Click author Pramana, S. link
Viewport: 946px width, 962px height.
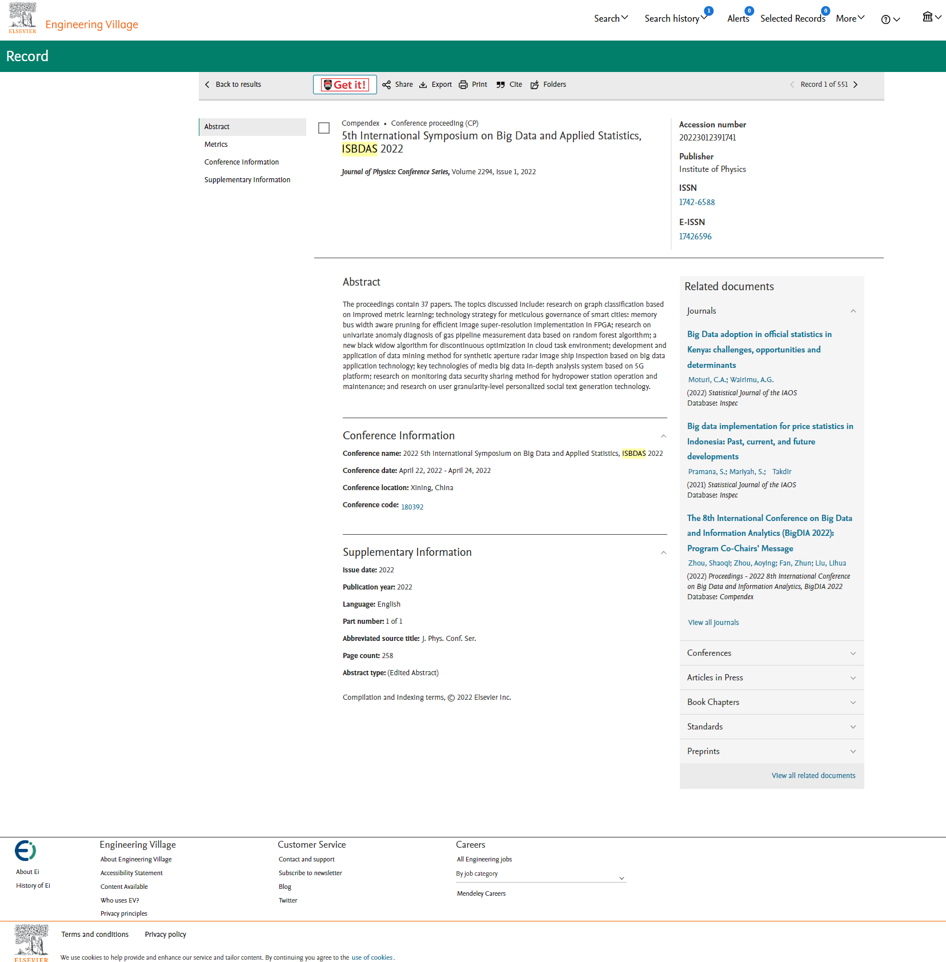click(x=707, y=472)
